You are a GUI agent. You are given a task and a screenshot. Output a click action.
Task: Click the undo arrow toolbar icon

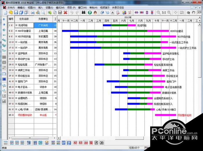tap(72, 12)
